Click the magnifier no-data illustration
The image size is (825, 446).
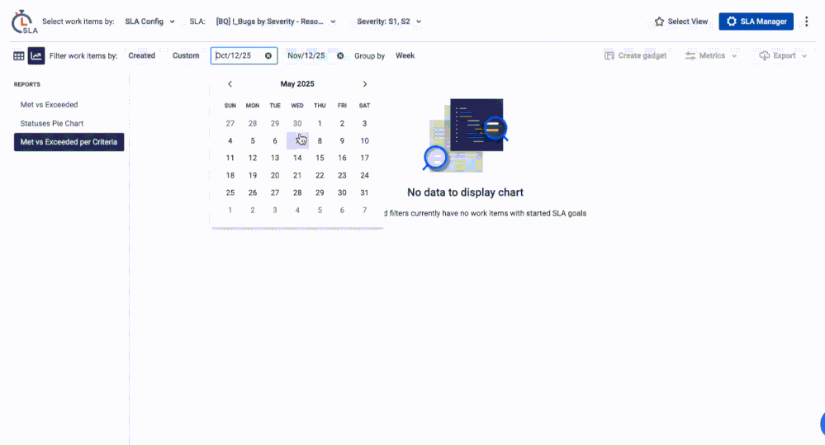click(x=466, y=135)
